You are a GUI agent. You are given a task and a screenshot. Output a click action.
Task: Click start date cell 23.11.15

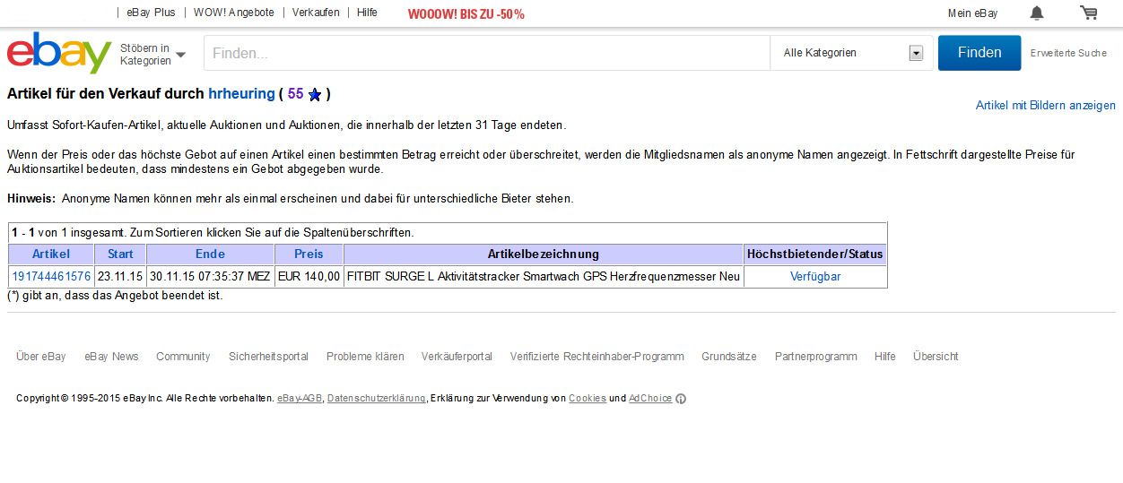pyautogui.click(x=120, y=276)
